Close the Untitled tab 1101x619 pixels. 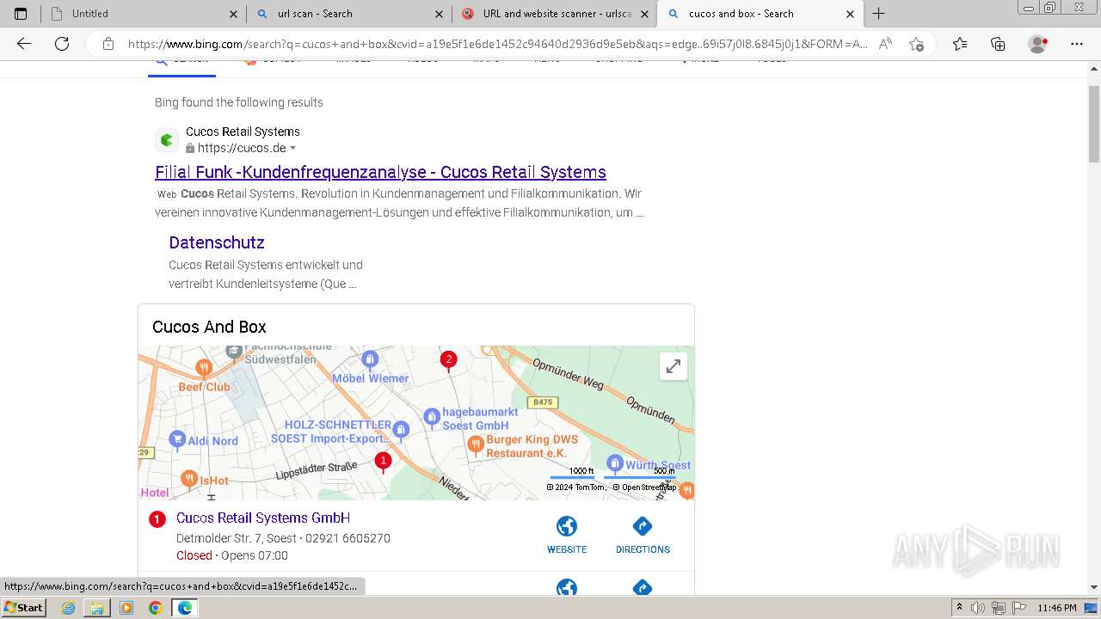coord(234,14)
